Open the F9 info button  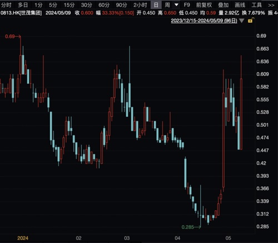pyautogui.click(x=187, y=5)
